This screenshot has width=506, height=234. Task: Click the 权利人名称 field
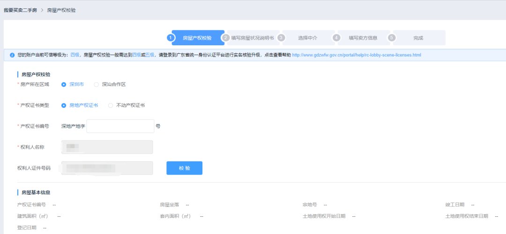point(107,147)
